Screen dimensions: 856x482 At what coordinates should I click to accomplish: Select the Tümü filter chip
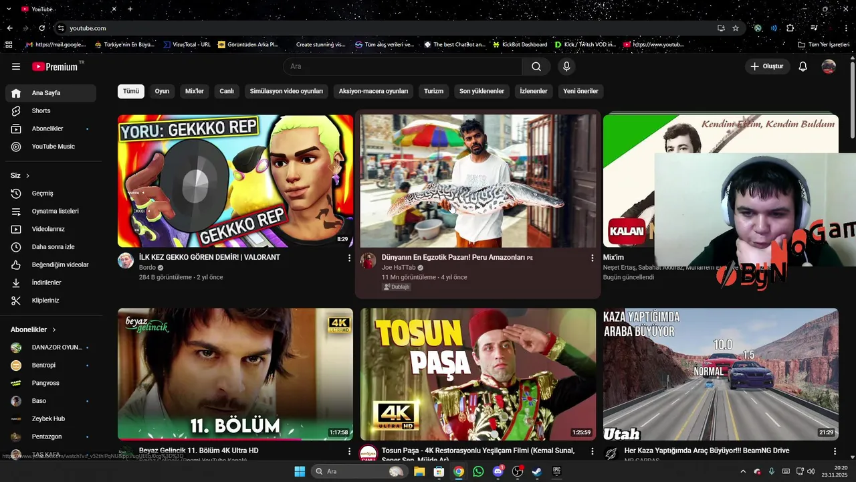click(131, 91)
